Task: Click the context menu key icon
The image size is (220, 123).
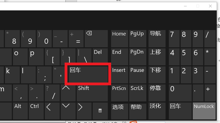Action: pos(100,110)
